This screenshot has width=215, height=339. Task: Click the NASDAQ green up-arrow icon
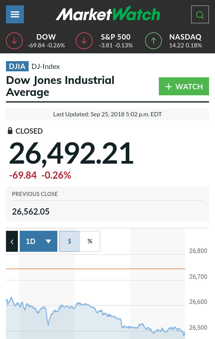(153, 41)
